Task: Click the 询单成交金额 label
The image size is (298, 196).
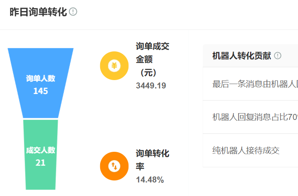Action: point(152,53)
